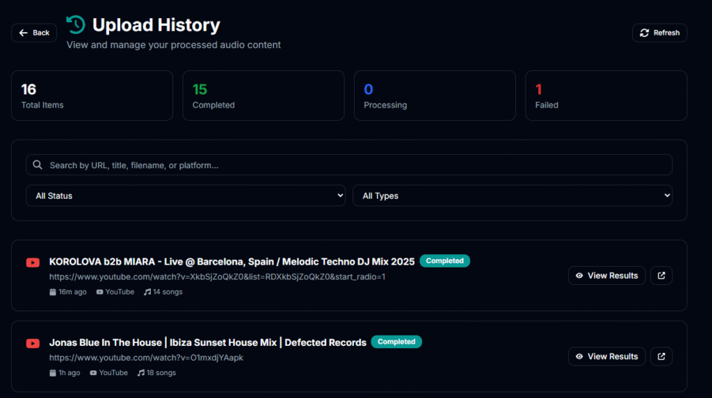712x398 pixels.
Task: Click Completed badge on KOROLOVA entry
Action: point(444,261)
